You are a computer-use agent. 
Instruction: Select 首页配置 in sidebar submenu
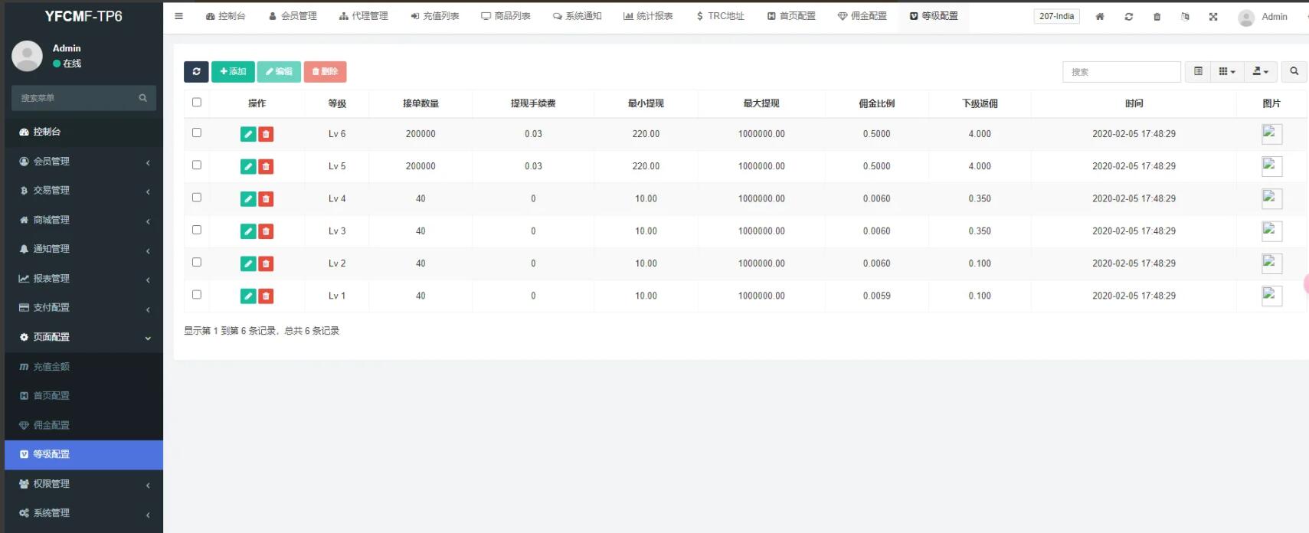[51, 396]
